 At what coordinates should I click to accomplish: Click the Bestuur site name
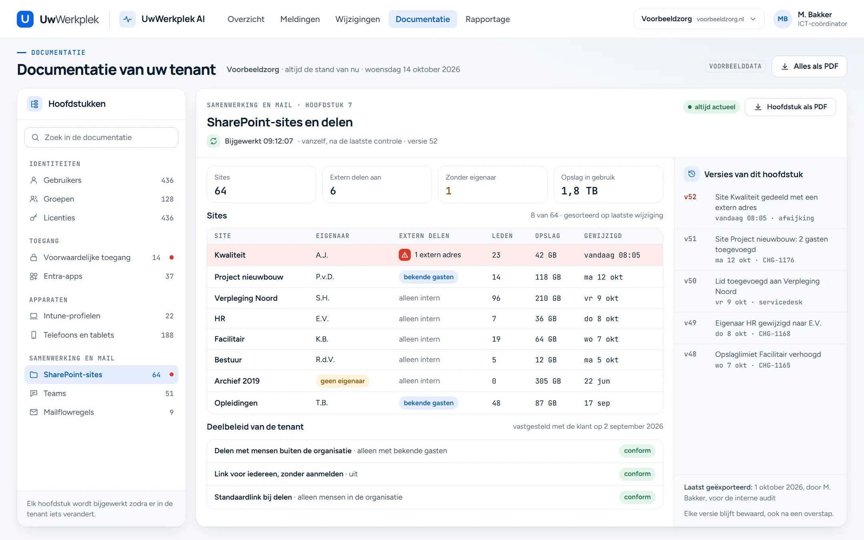[228, 360]
